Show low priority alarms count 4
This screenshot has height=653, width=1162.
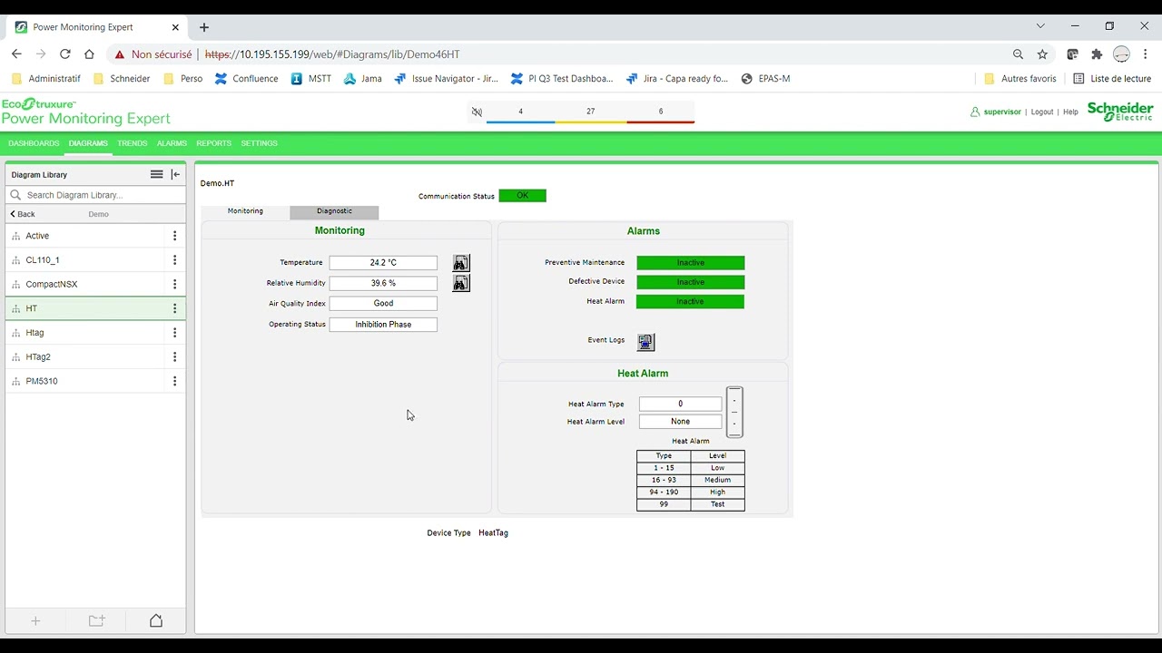(520, 113)
